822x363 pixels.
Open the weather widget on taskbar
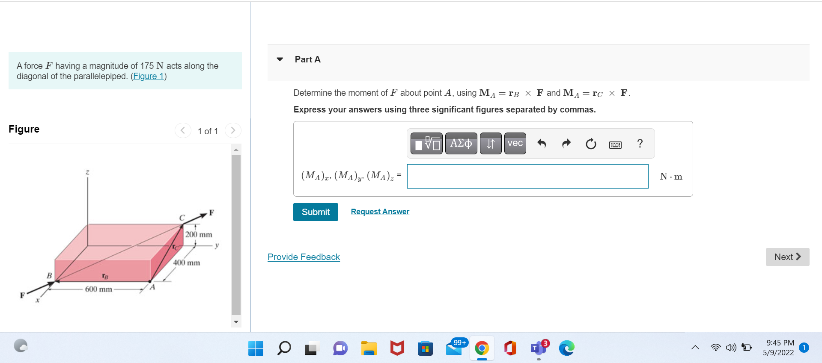(20, 345)
